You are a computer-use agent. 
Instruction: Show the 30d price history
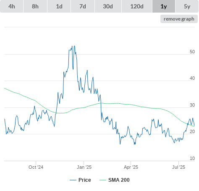(x=108, y=6)
